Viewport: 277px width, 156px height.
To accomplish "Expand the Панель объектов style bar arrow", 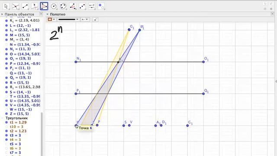I will point(2,14).
